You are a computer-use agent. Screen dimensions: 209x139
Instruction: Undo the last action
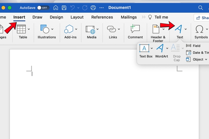(x=73, y=8)
